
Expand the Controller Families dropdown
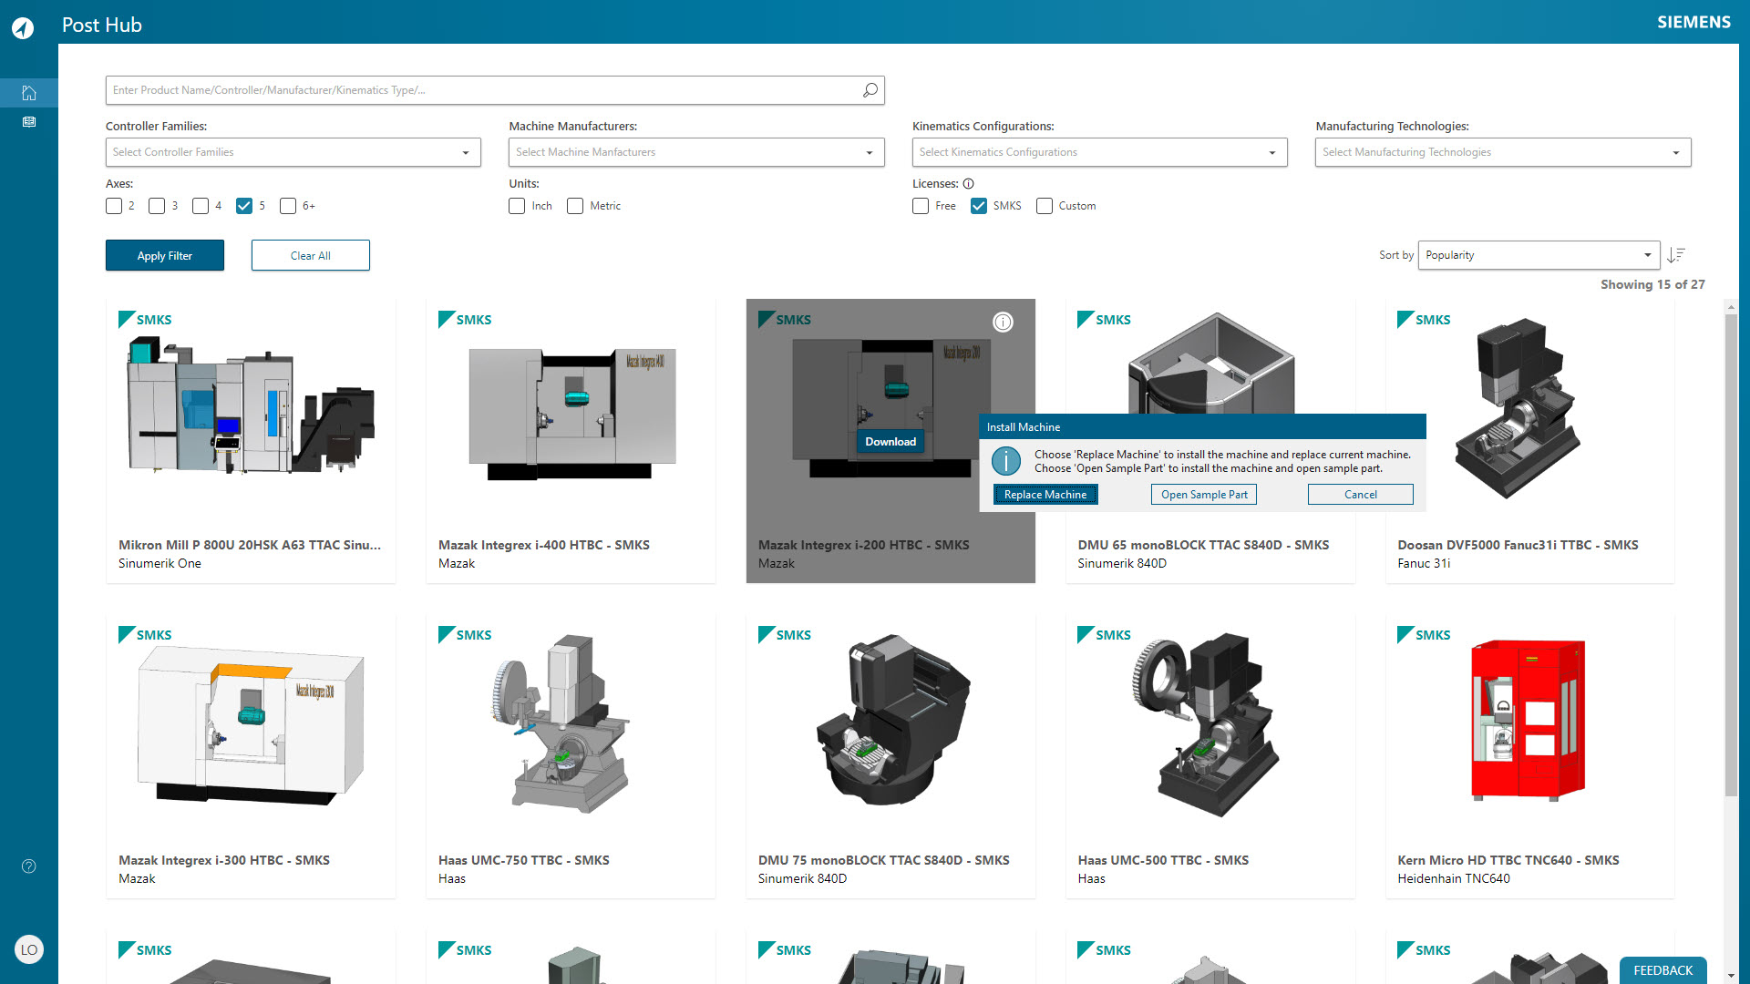point(293,152)
